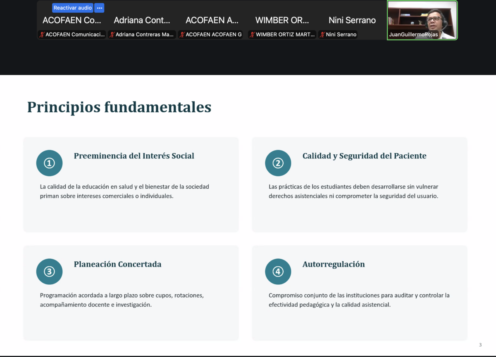Click the muted mic icon for WIMBER ORTIZ
Viewport: 496px width, 357px height.
tap(252, 35)
